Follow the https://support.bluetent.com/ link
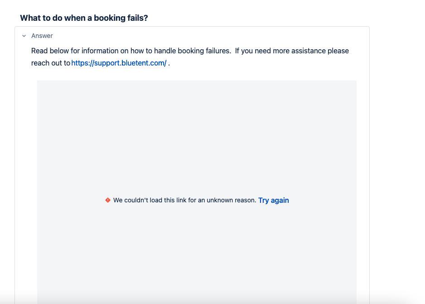 118,63
